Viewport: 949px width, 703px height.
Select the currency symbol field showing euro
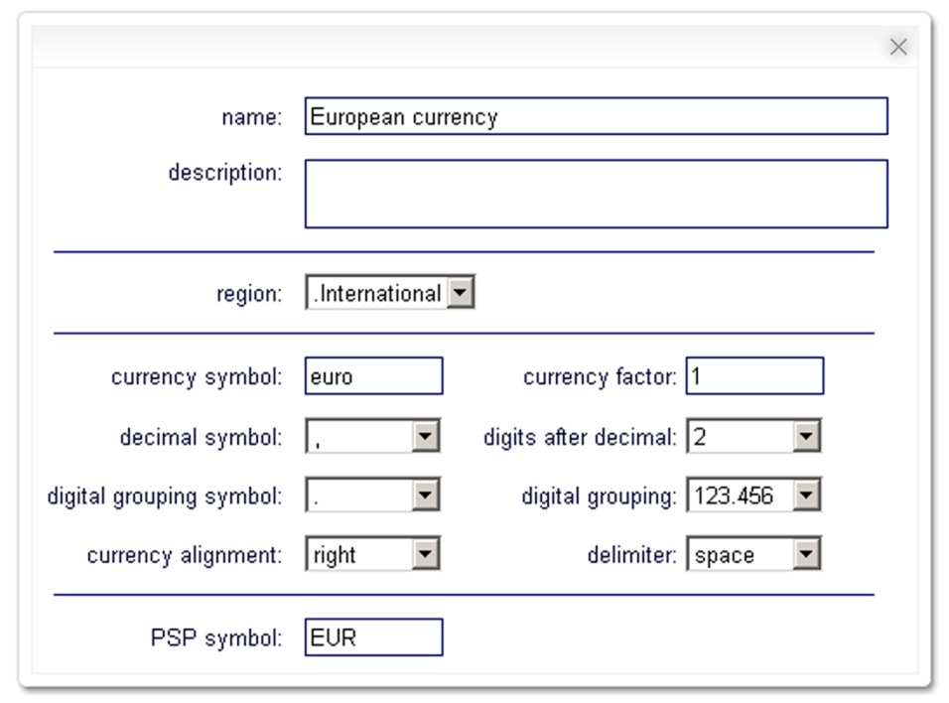(372, 374)
